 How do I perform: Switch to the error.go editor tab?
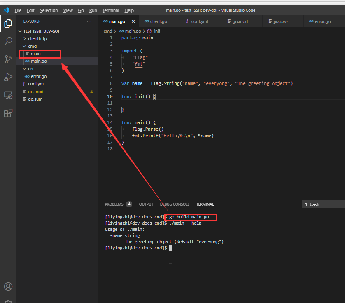point(324,21)
